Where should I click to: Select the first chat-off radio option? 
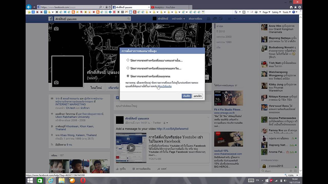(x=128, y=60)
